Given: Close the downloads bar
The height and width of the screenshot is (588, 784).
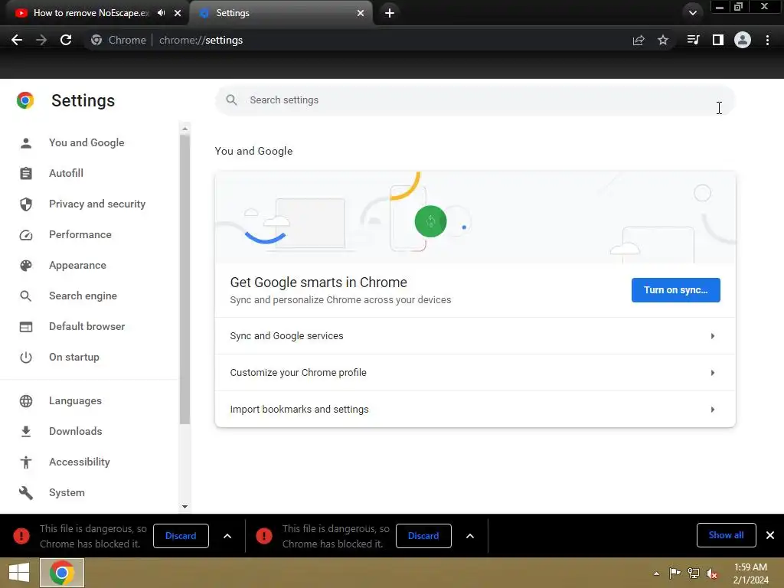Looking at the screenshot, I should [770, 535].
